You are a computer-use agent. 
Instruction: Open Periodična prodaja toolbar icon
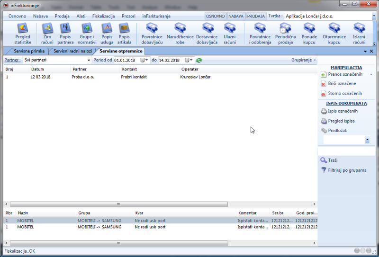(286, 34)
